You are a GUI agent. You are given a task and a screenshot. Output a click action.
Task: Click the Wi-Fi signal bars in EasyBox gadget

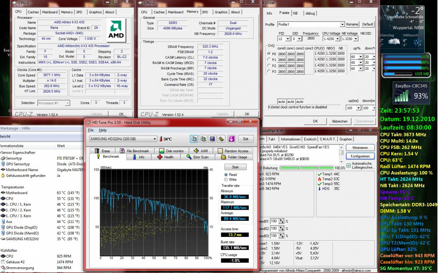(402, 97)
